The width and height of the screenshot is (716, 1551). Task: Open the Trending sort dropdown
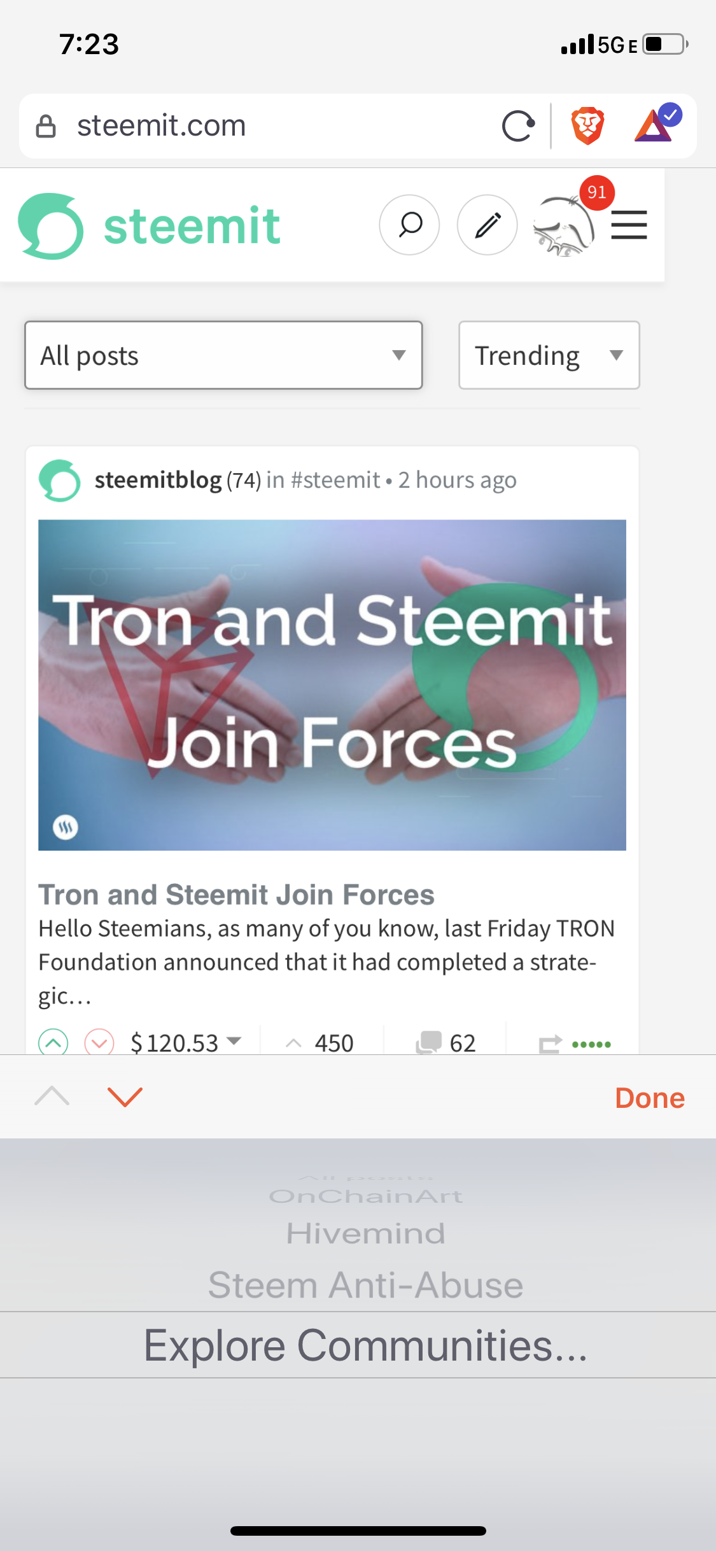(549, 355)
